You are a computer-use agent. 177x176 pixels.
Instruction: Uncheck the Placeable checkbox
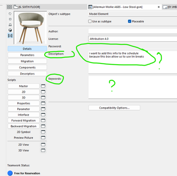pos(130,21)
